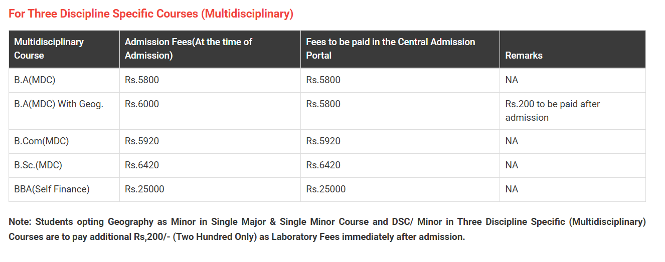665x262 pixels.
Task: Click the 'Multidisciplinary Course' column header
Action: click(49, 49)
